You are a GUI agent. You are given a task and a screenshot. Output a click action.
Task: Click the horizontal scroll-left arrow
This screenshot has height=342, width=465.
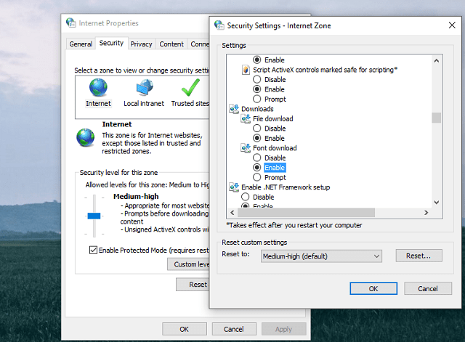coord(232,213)
